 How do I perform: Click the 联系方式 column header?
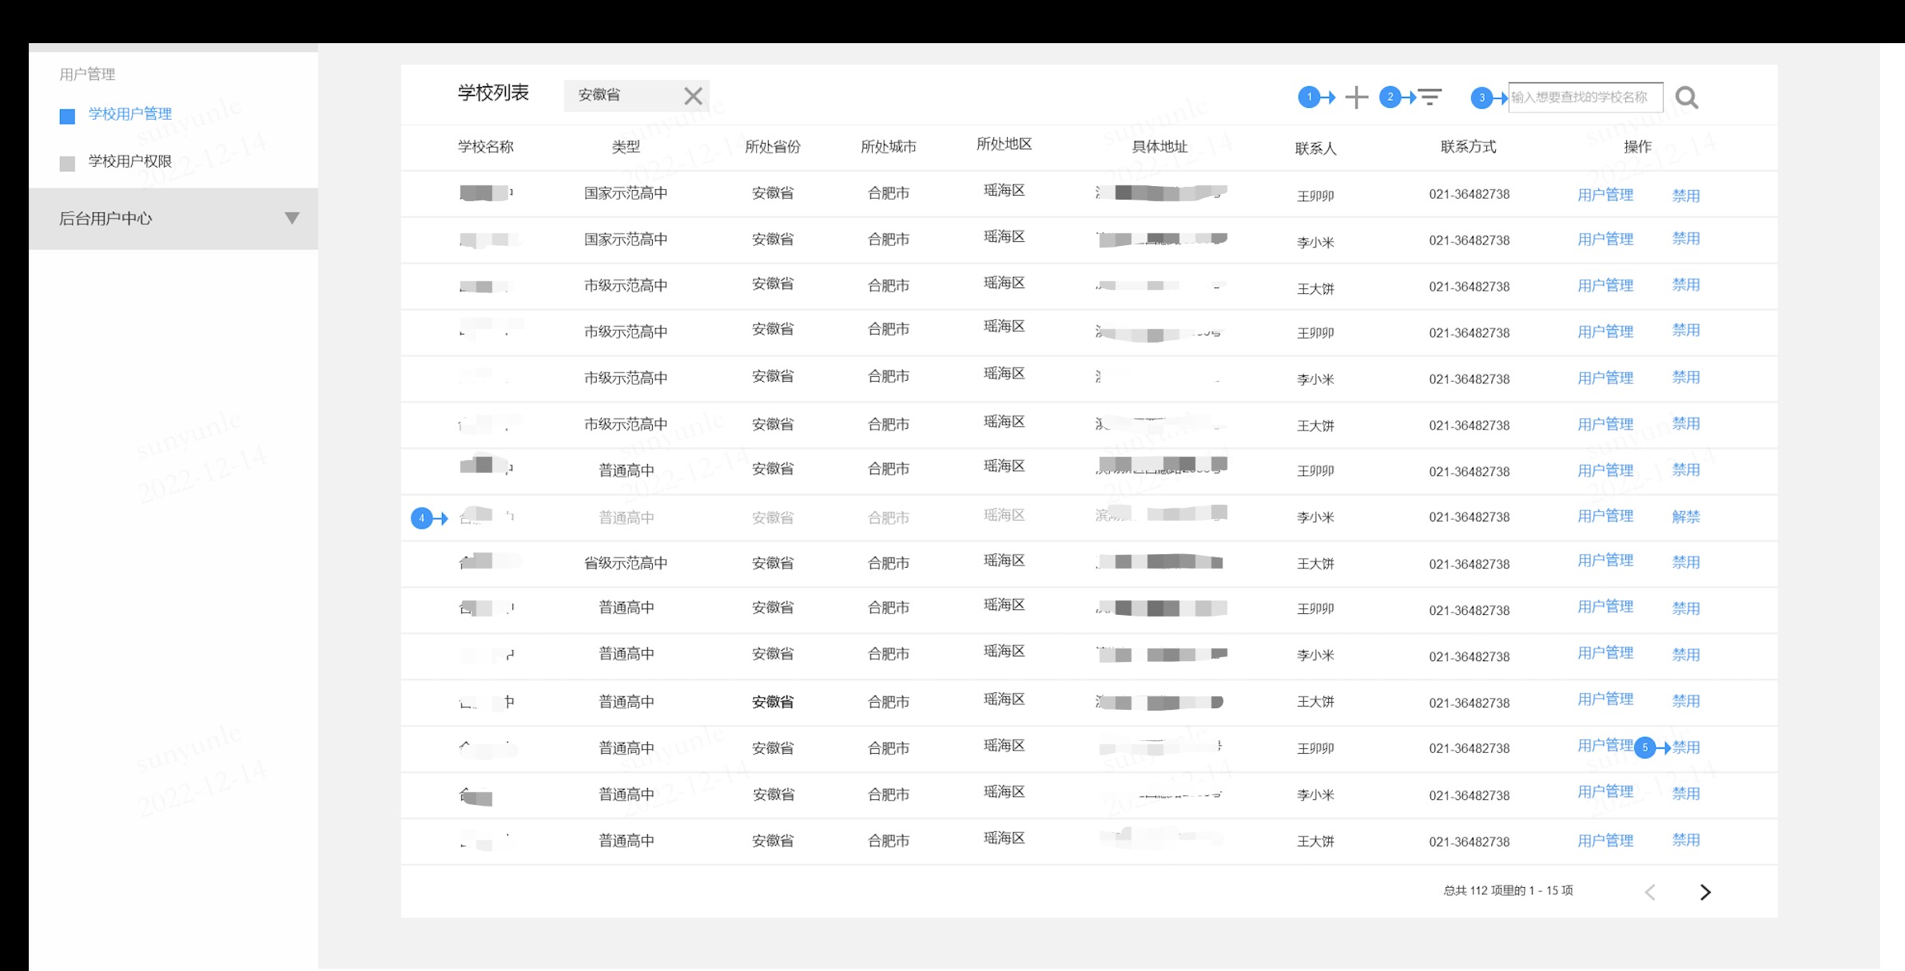pyautogui.click(x=1469, y=147)
